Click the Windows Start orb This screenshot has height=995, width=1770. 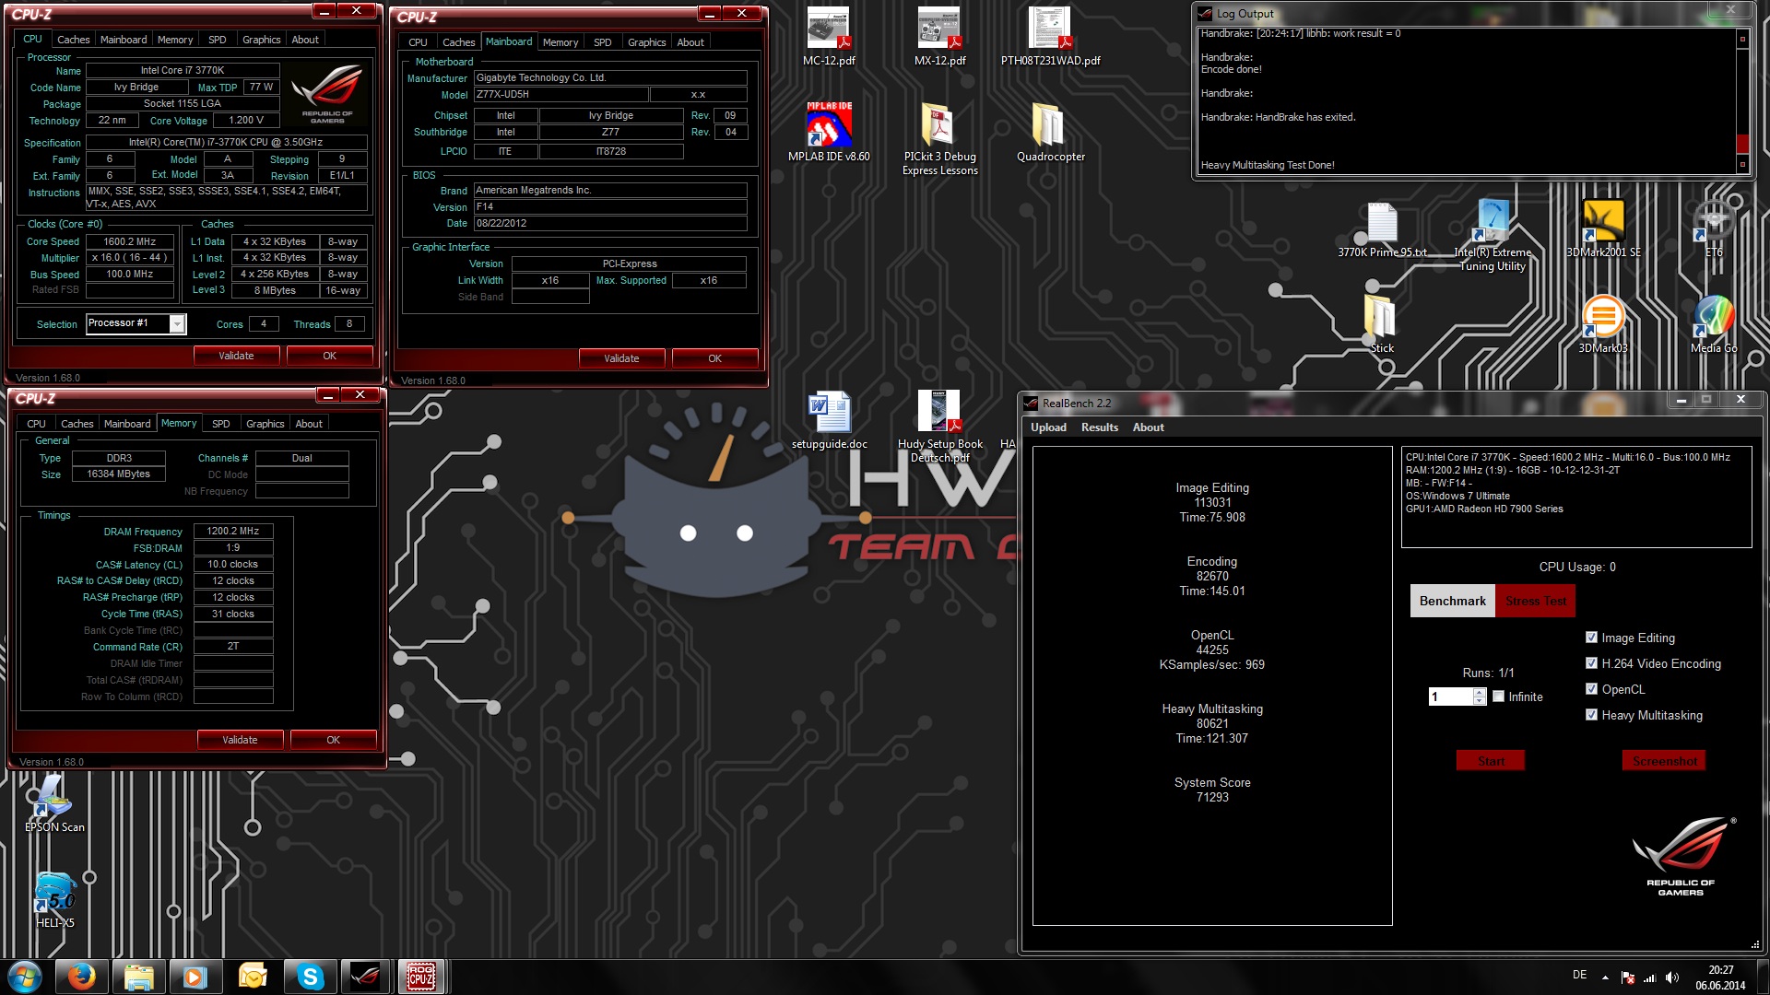pyautogui.click(x=25, y=977)
